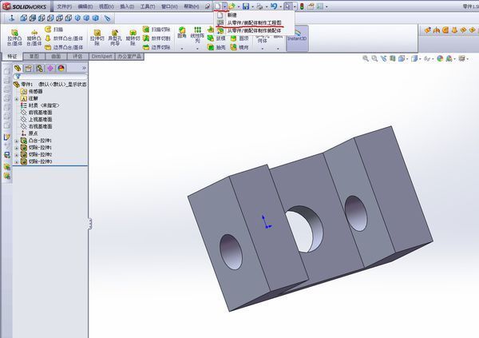Open the Fillet dropdown arrow
This screenshot has height=338, width=479.
click(x=182, y=48)
